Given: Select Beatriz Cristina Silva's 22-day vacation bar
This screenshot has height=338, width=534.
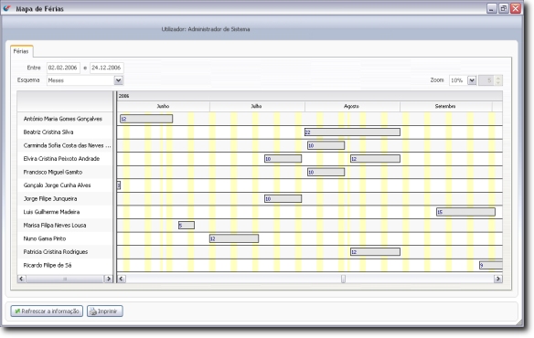Looking at the screenshot, I should click(x=352, y=132).
